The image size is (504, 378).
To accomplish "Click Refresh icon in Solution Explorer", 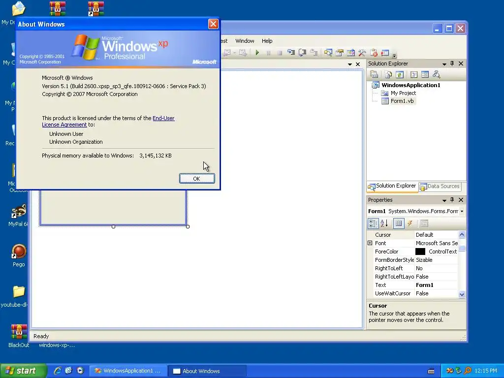I will tap(400, 75).
